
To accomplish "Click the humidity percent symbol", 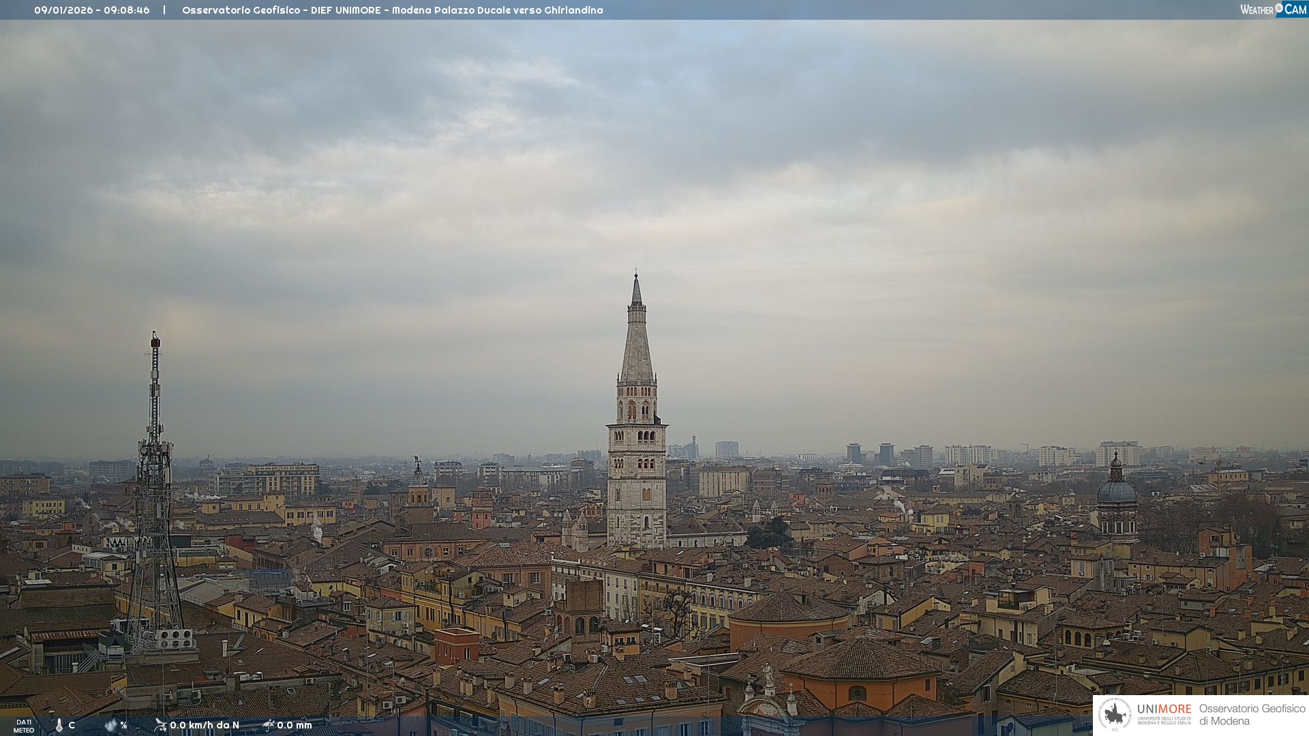I will [123, 725].
